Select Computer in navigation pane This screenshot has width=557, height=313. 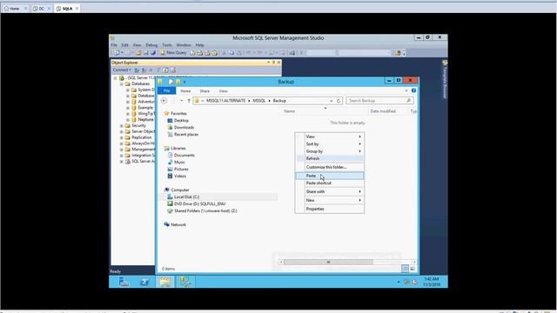(x=180, y=190)
